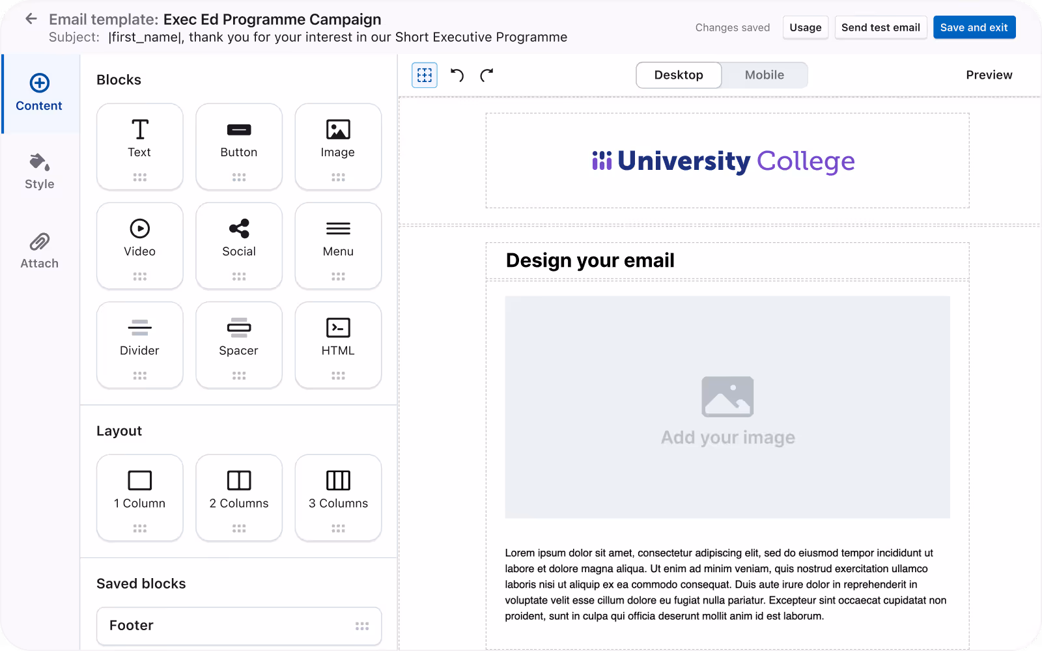1042x651 pixels.
Task: Insert the Video block
Action: [139, 245]
